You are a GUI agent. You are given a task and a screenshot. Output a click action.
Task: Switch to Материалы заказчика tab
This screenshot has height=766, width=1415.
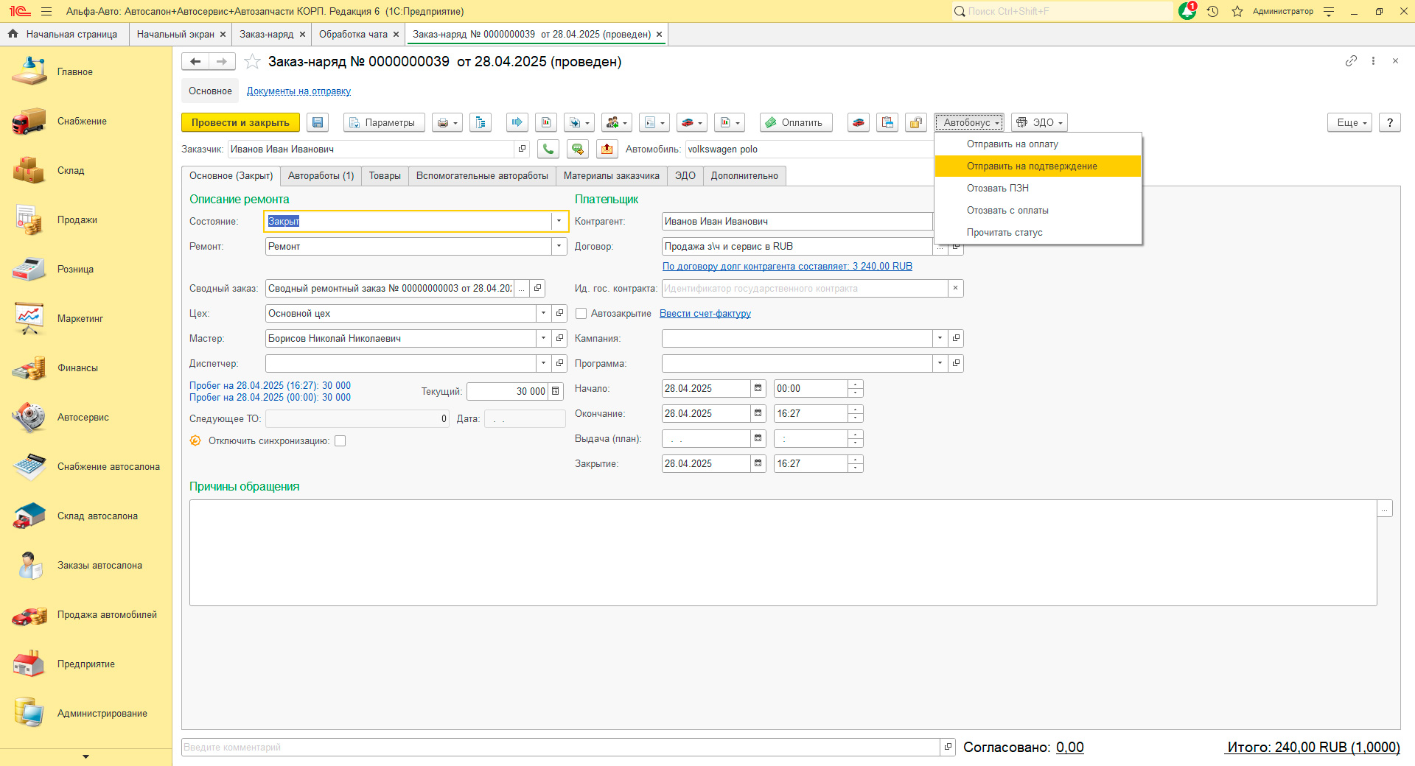(612, 176)
